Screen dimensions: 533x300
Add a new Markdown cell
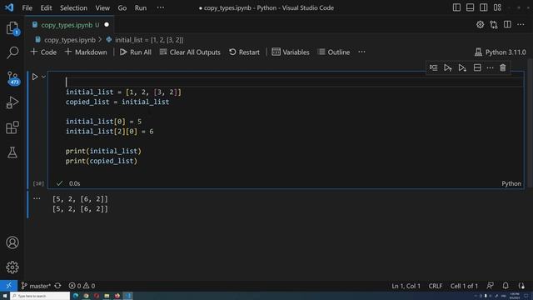pyautogui.click(x=86, y=52)
